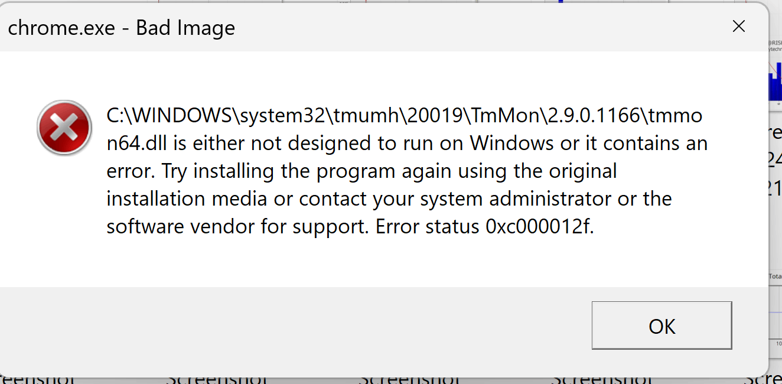Click the Total label in the background window
The height and width of the screenshot is (384, 782).
(x=777, y=275)
